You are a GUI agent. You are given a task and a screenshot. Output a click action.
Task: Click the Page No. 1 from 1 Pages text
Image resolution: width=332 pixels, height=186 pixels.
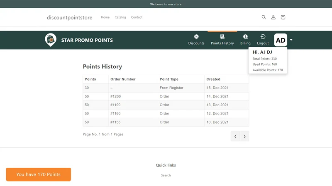(x=103, y=134)
